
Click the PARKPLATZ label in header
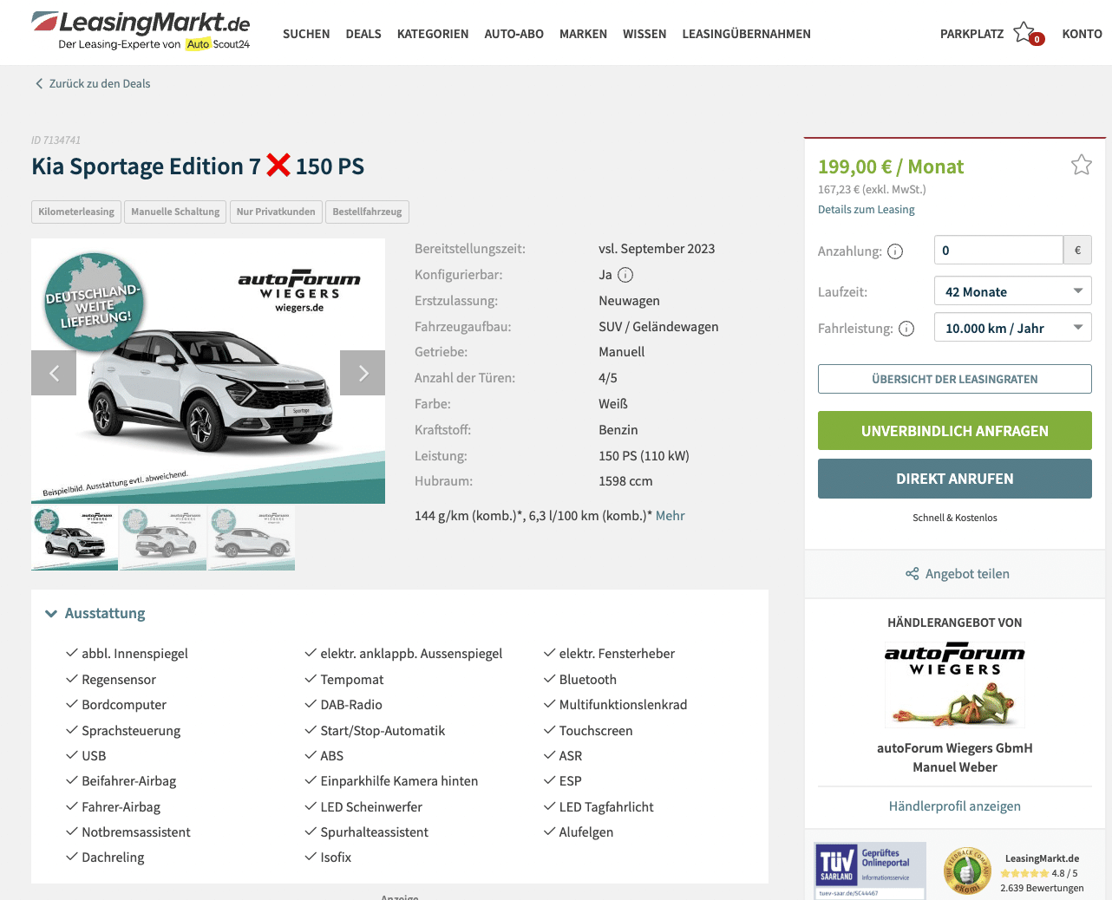coord(971,34)
